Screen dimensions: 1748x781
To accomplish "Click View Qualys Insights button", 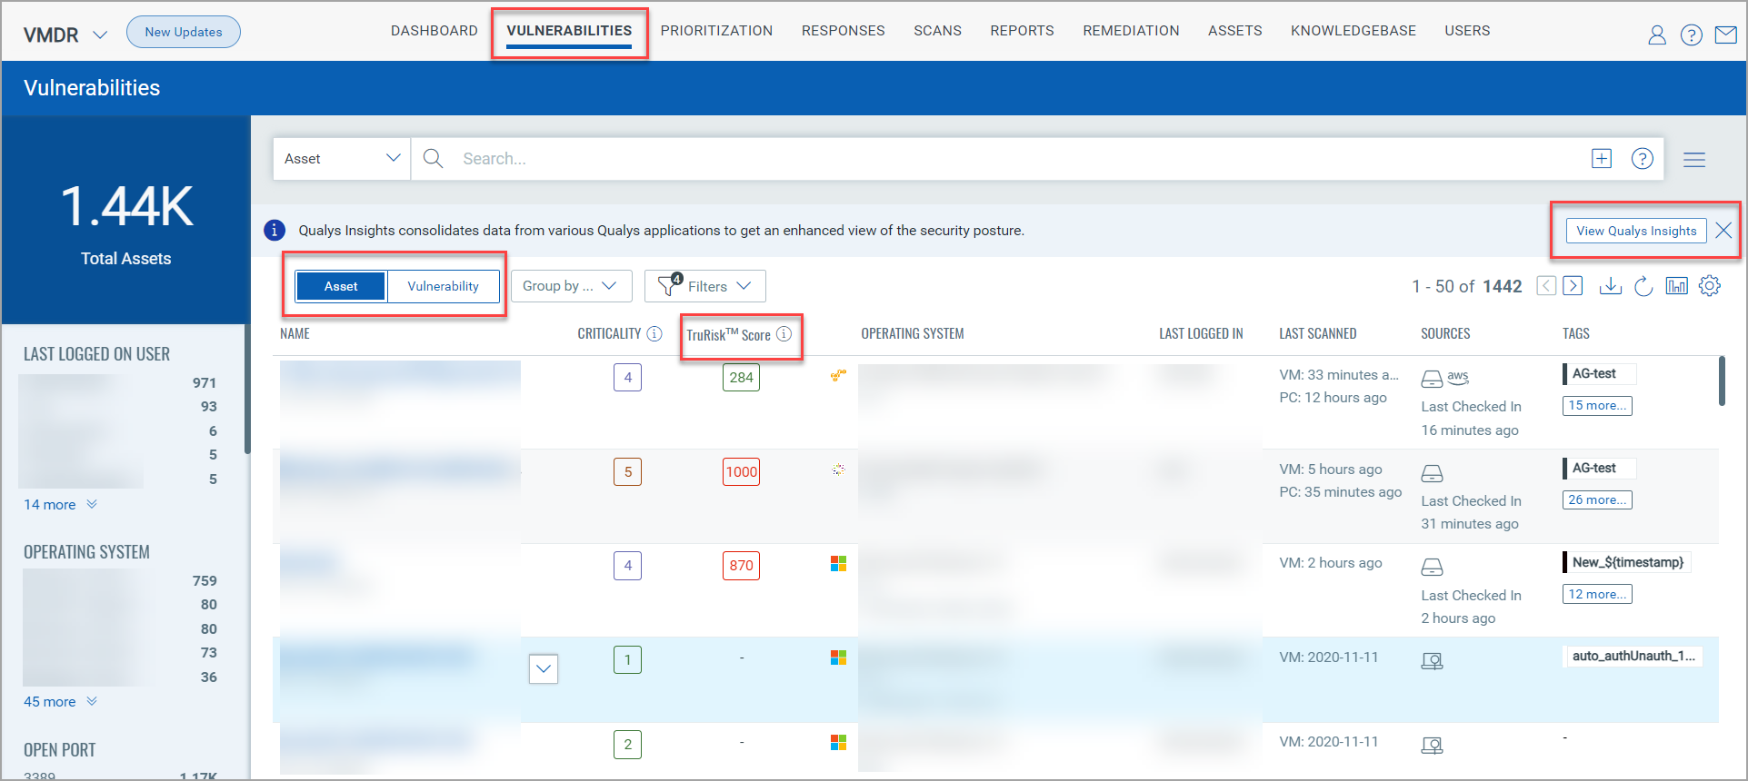I will point(1636,231).
